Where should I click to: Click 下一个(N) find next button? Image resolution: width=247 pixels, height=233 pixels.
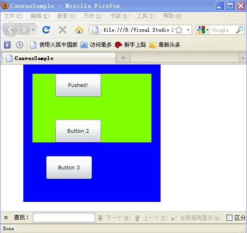tap(114, 218)
